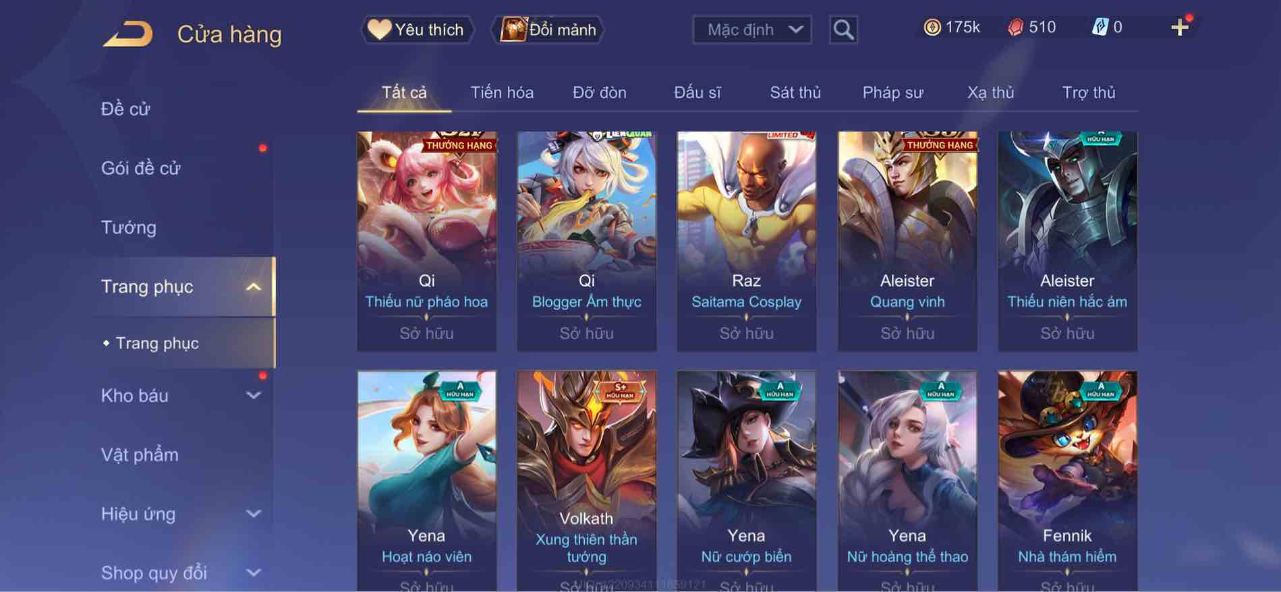This screenshot has width=1281, height=592.
Task: Click the heart icon on Yêu thích
Action: pos(379,30)
